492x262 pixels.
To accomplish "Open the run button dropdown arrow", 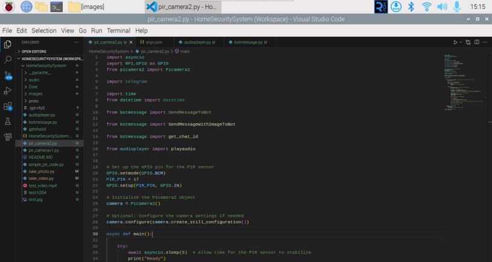I will [x=461, y=42].
